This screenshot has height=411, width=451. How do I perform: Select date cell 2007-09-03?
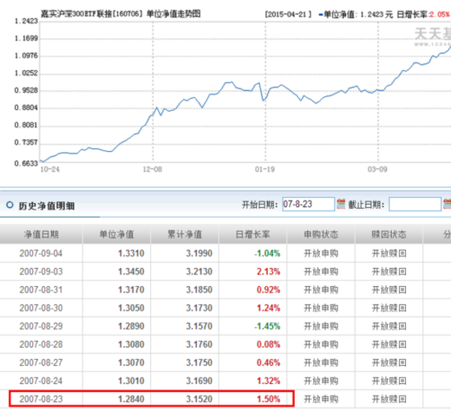tap(41, 271)
